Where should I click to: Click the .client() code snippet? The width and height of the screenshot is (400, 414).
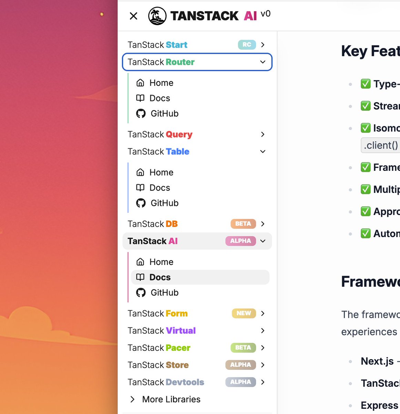(x=380, y=145)
